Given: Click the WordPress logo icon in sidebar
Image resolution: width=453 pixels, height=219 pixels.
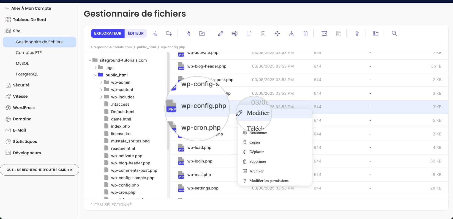Looking at the screenshot, I should (8, 108).
